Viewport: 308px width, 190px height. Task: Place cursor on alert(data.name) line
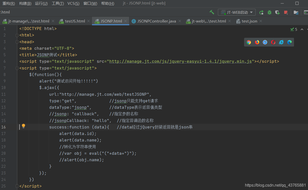click(x=80, y=140)
